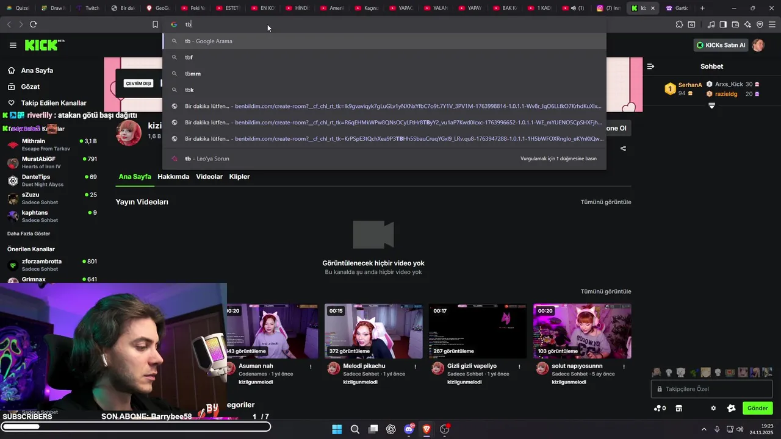
Task: Play the Melodi pikachu clip thumbnail
Action: (373, 331)
